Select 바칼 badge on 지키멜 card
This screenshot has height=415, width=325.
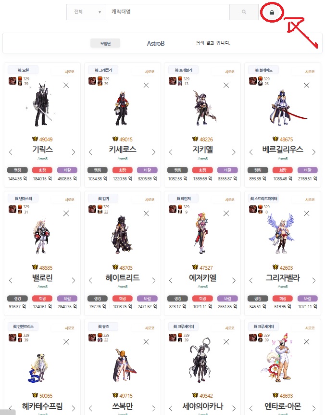227,170
